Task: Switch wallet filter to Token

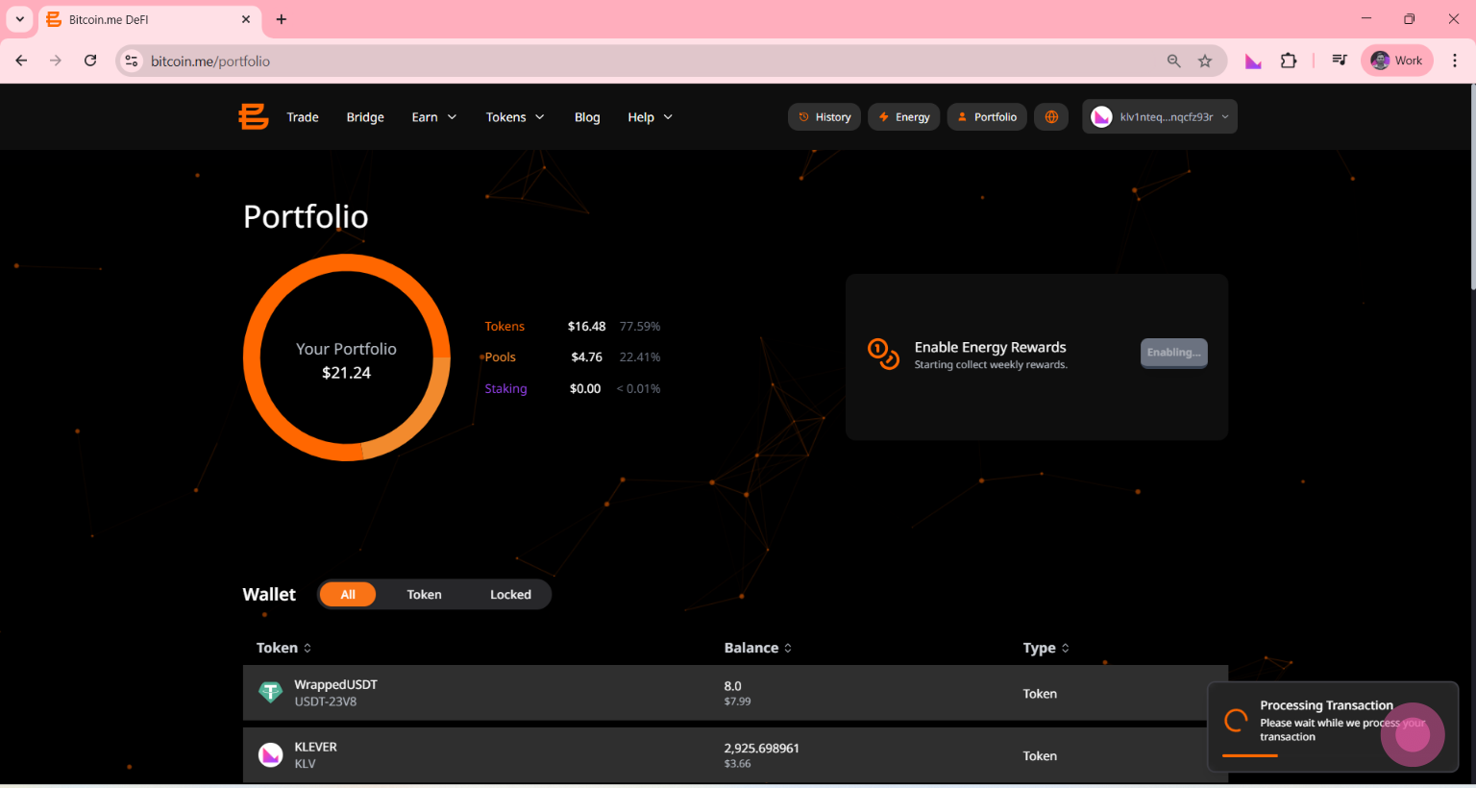Action: (424, 595)
